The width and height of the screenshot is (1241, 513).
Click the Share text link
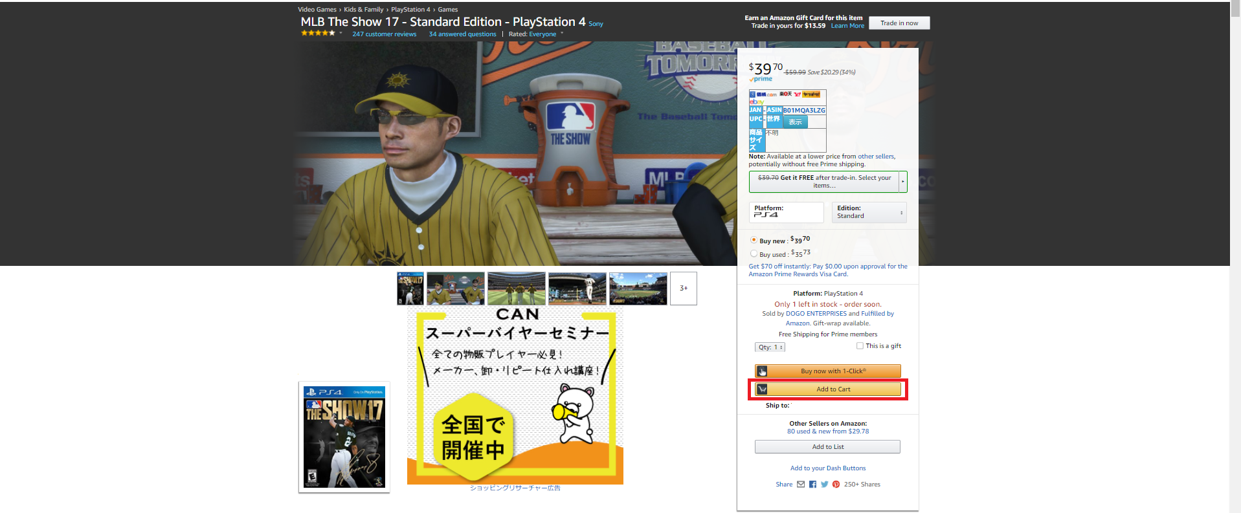tap(784, 485)
